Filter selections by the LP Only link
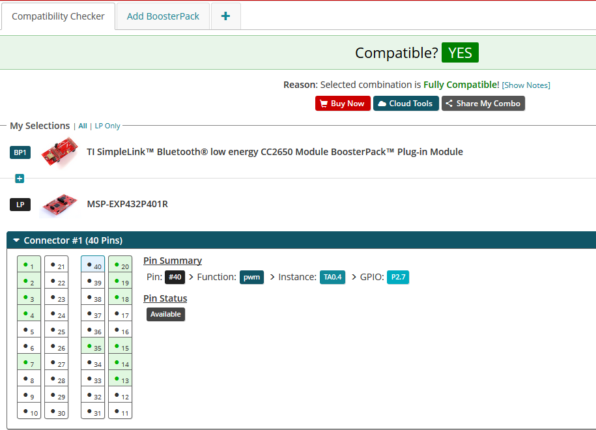This screenshot has height=430, width=596. click(x=107, y=126)
